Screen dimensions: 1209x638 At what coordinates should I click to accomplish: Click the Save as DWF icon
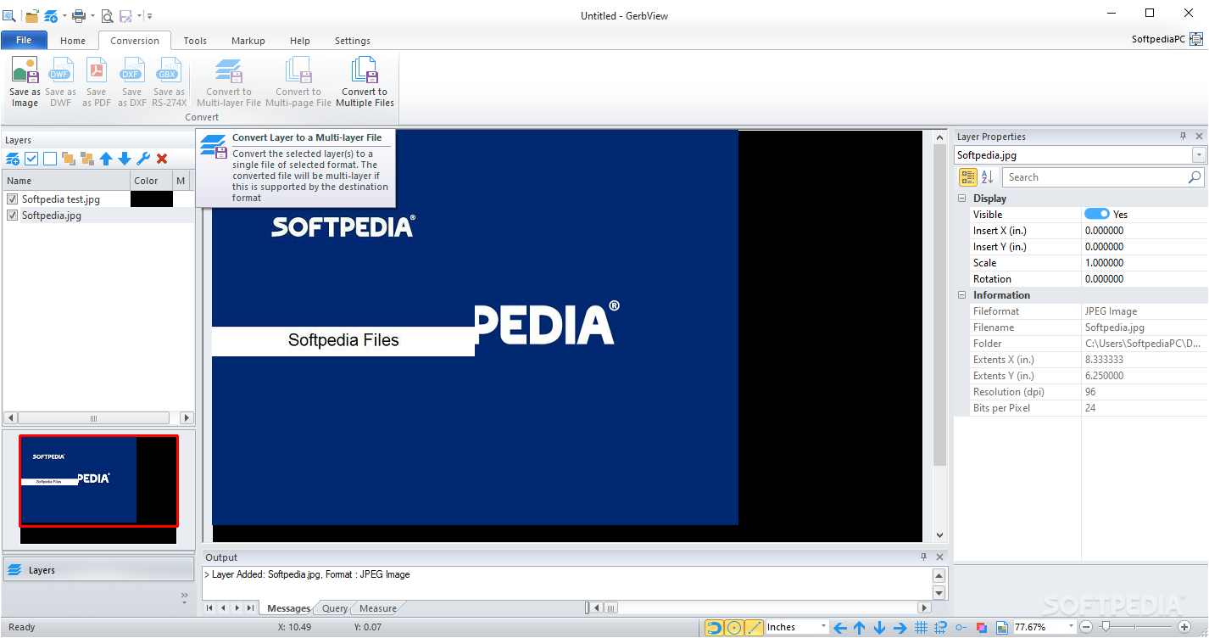coord(60,70)
